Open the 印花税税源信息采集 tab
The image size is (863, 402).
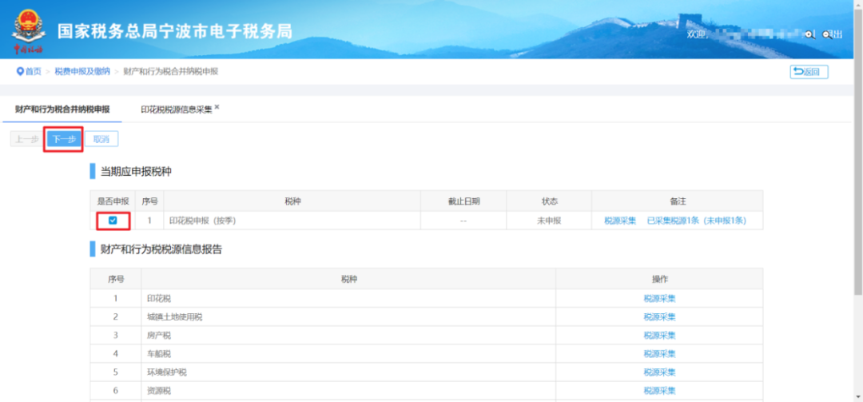(176, 109)
